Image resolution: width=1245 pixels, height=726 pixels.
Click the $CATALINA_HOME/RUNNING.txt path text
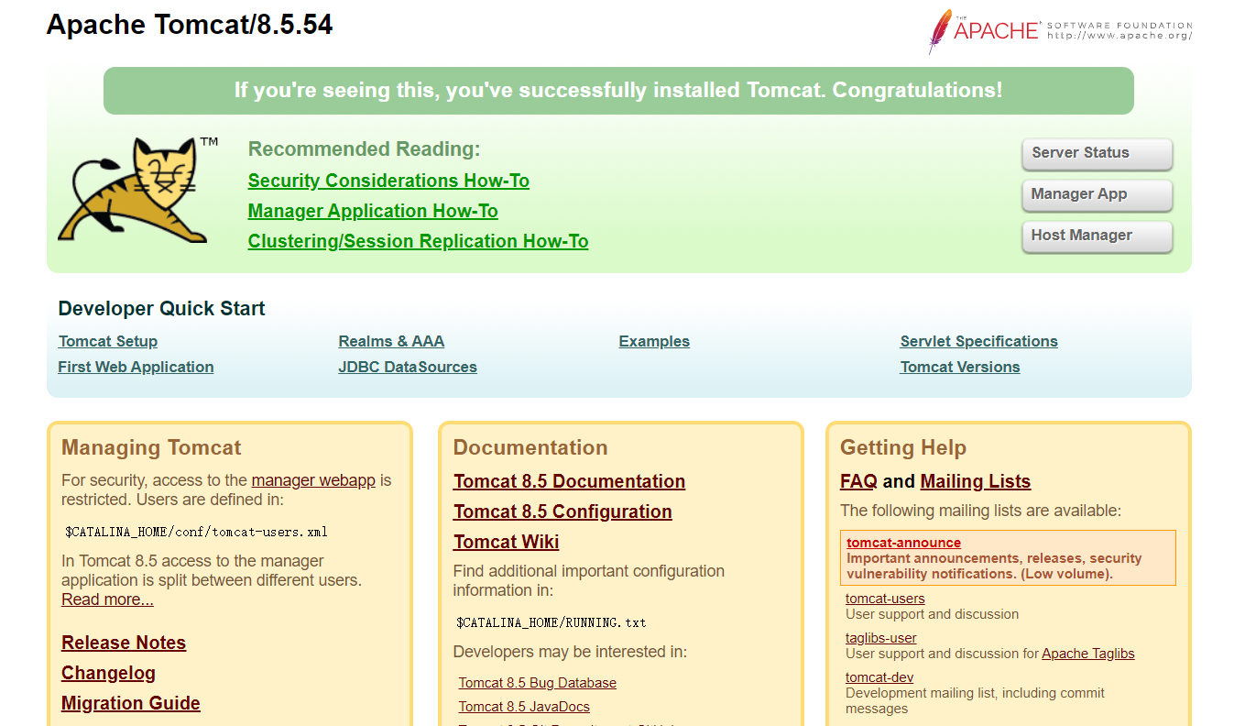(551, 622)
